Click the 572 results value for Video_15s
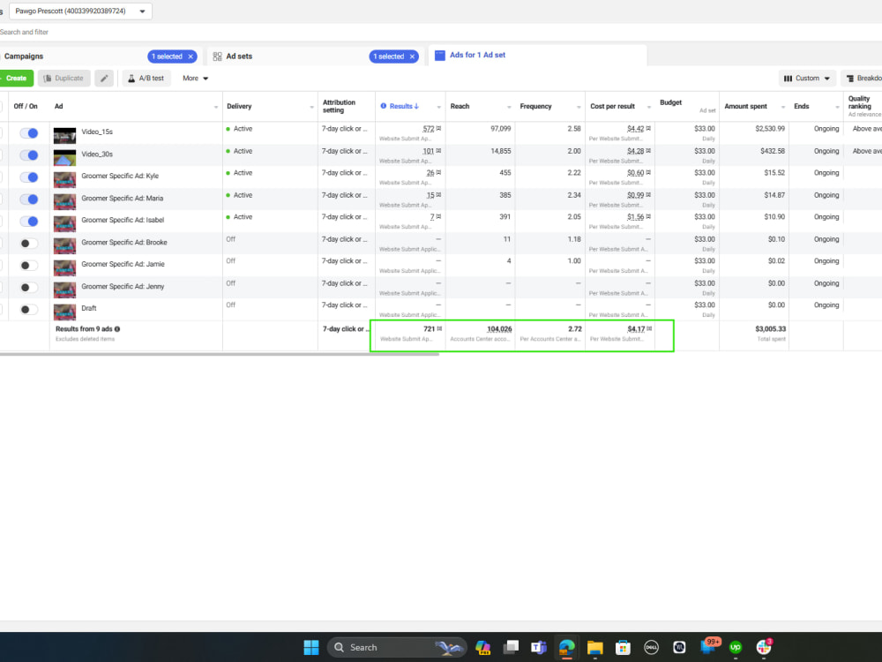The image size is (882, 662). 429,129
